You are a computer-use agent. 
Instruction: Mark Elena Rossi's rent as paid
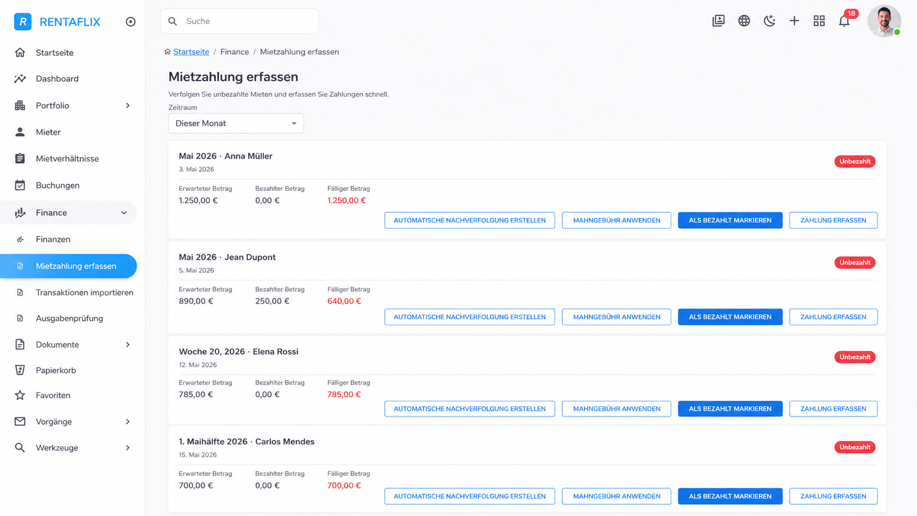[730, 409]
